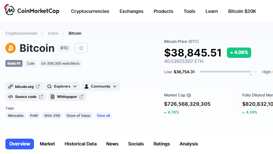This screenshot has height=154, width=273.
Task: Click View all tags link
Action: coord(103,115)
